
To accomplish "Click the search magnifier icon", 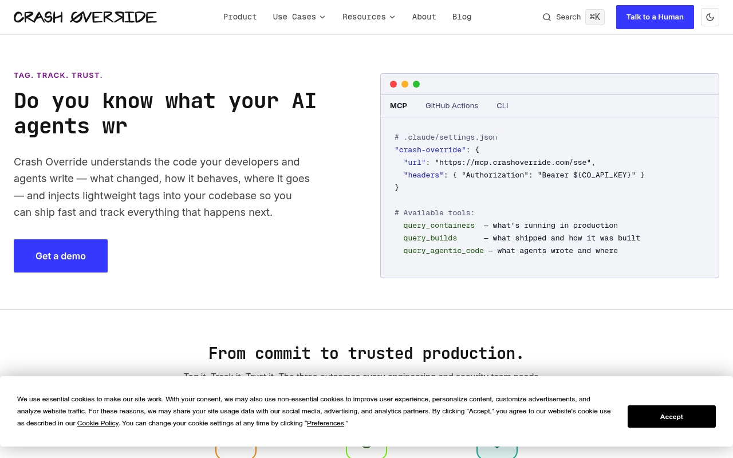I will click(547, 17).
